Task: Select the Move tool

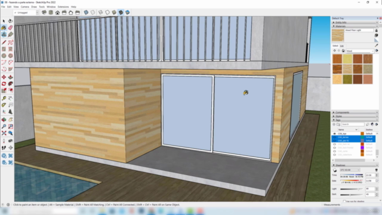Action: [x=4, y=77]
